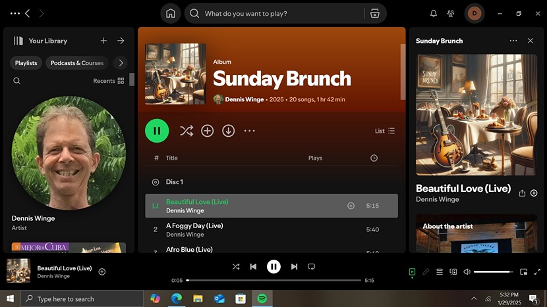
Task: Open more options in Sunday Brunch panel
Action: (x=513, y=41)
